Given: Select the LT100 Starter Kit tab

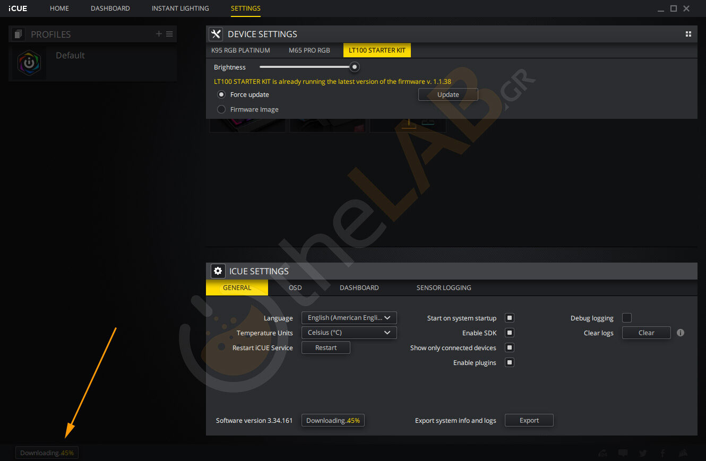Looking at the screenshot, I should pyautogui.click(x=377, y=50).
